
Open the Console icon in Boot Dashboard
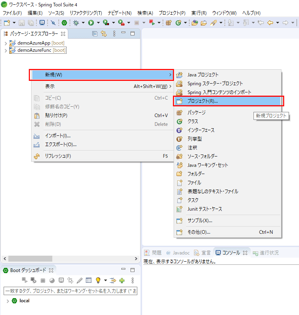pos(61,280)
